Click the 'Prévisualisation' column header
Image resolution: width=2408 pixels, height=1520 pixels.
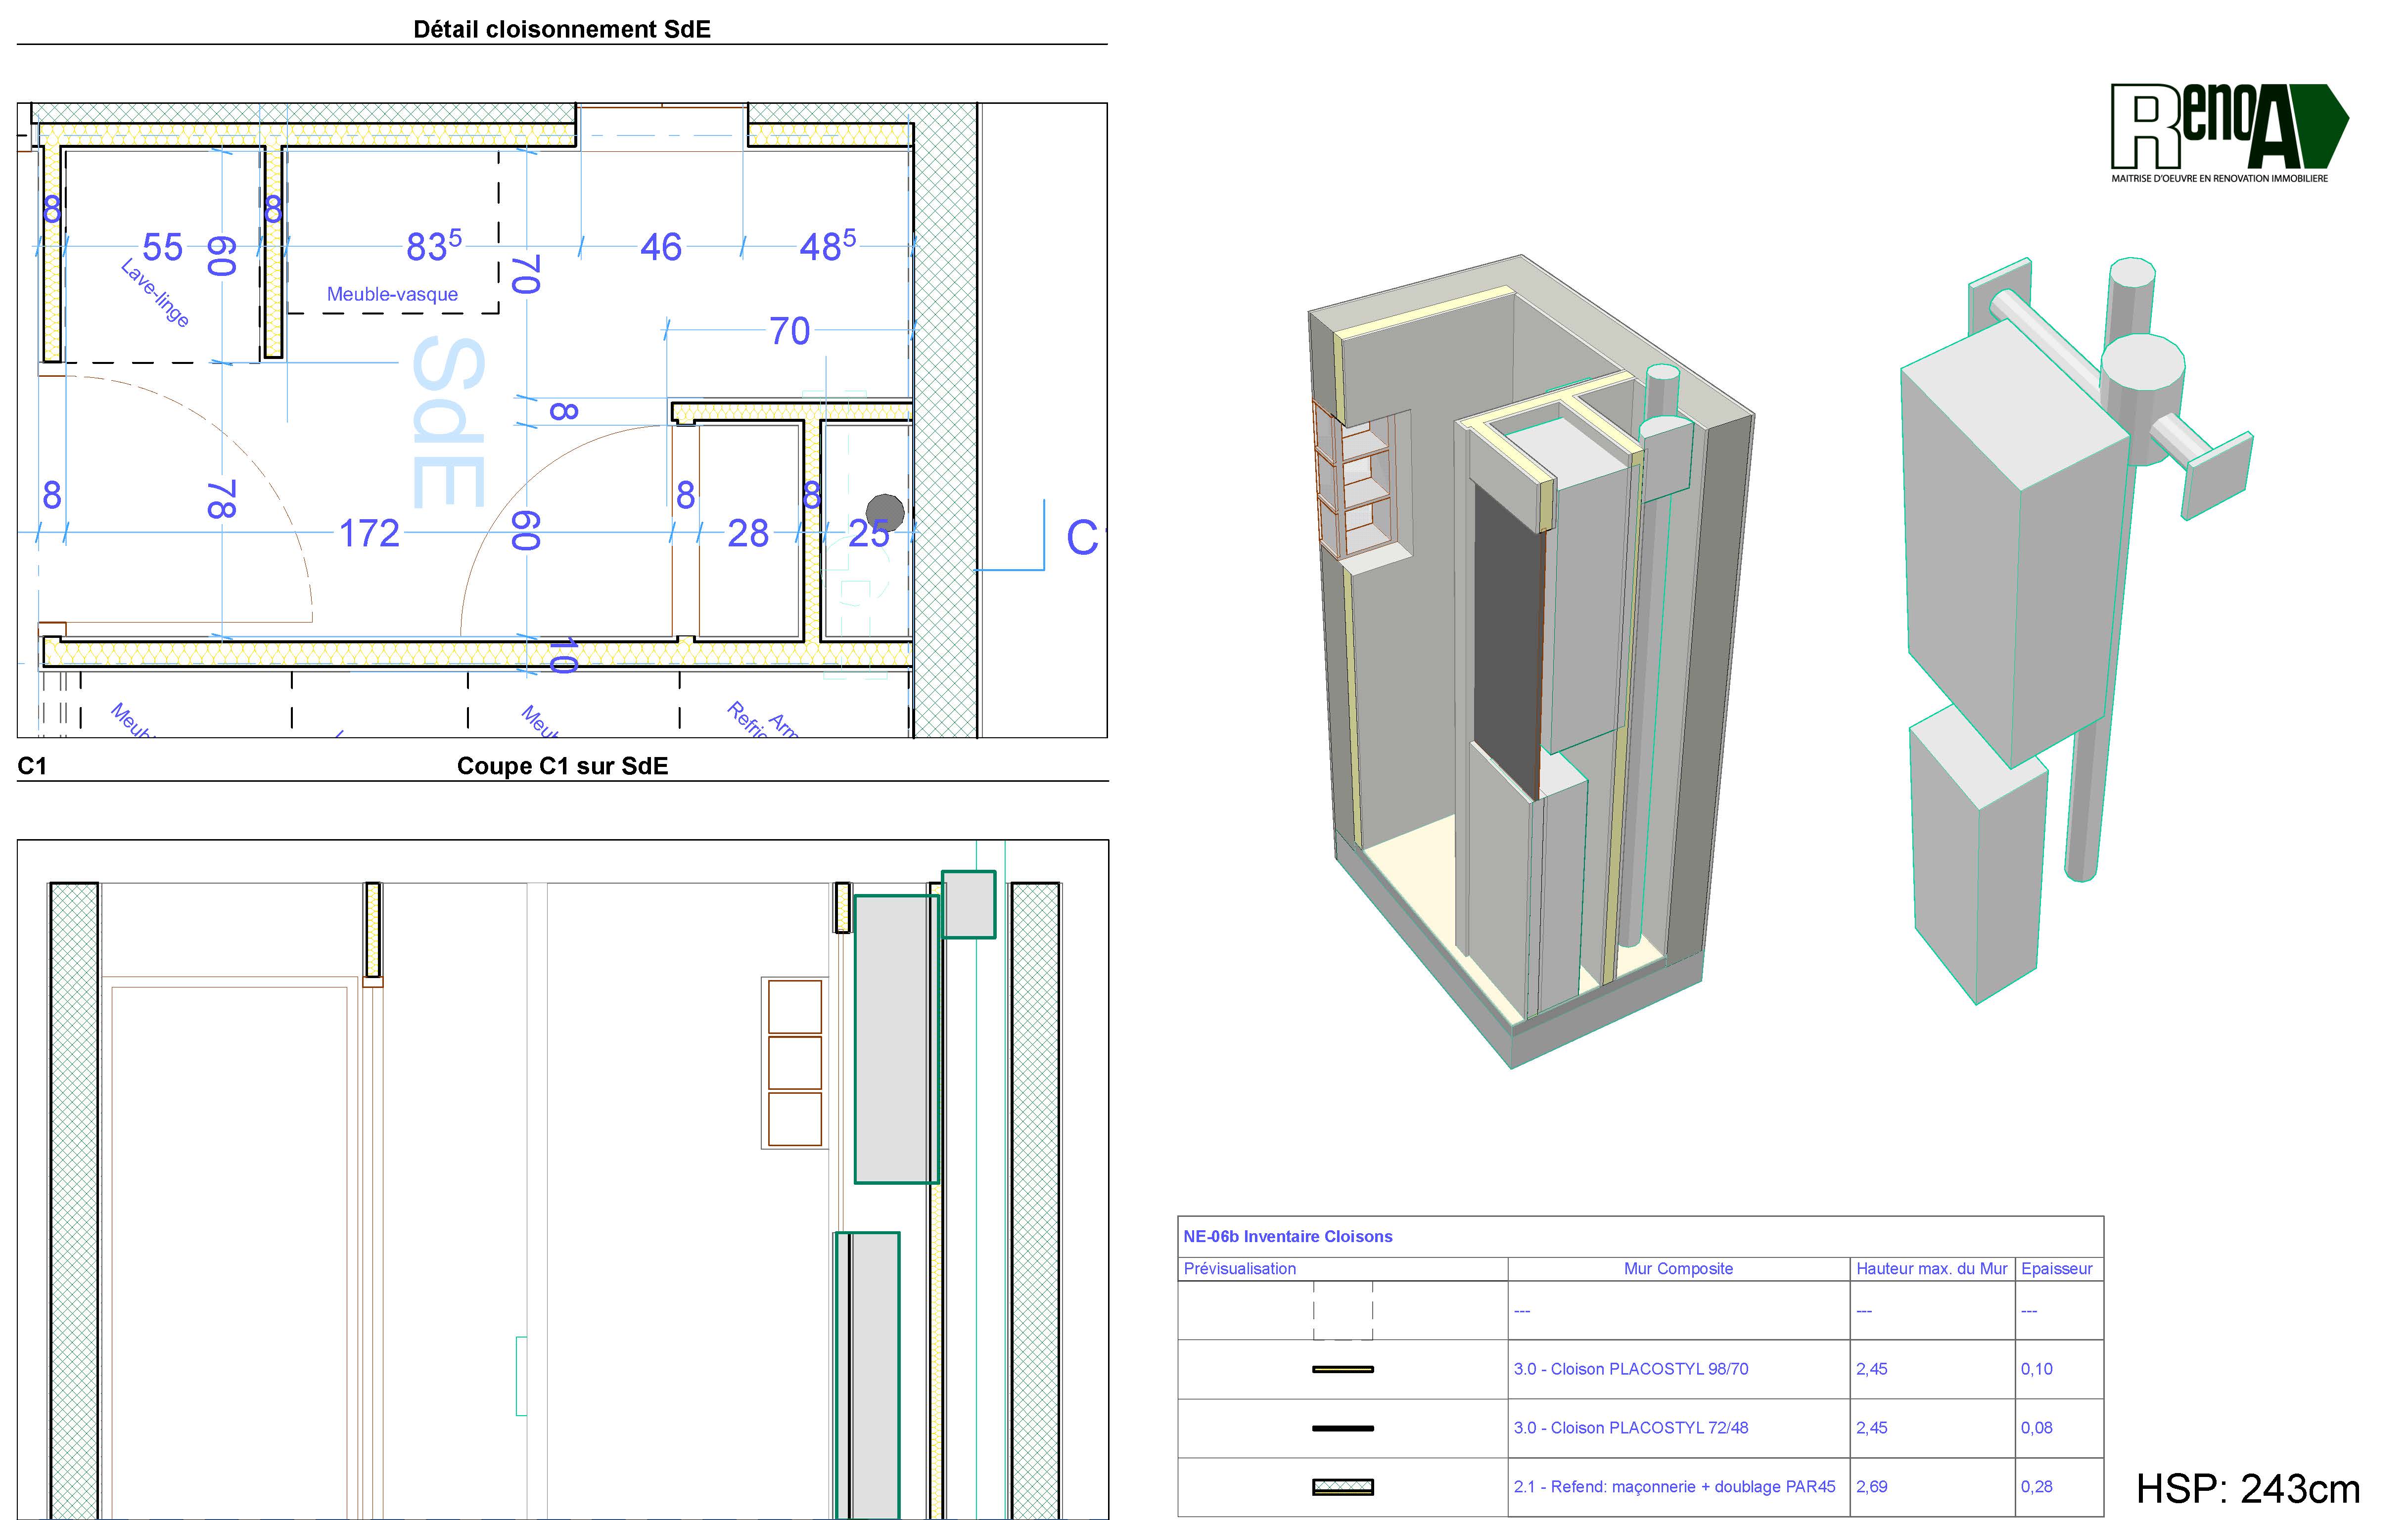click(1239, 1268)
